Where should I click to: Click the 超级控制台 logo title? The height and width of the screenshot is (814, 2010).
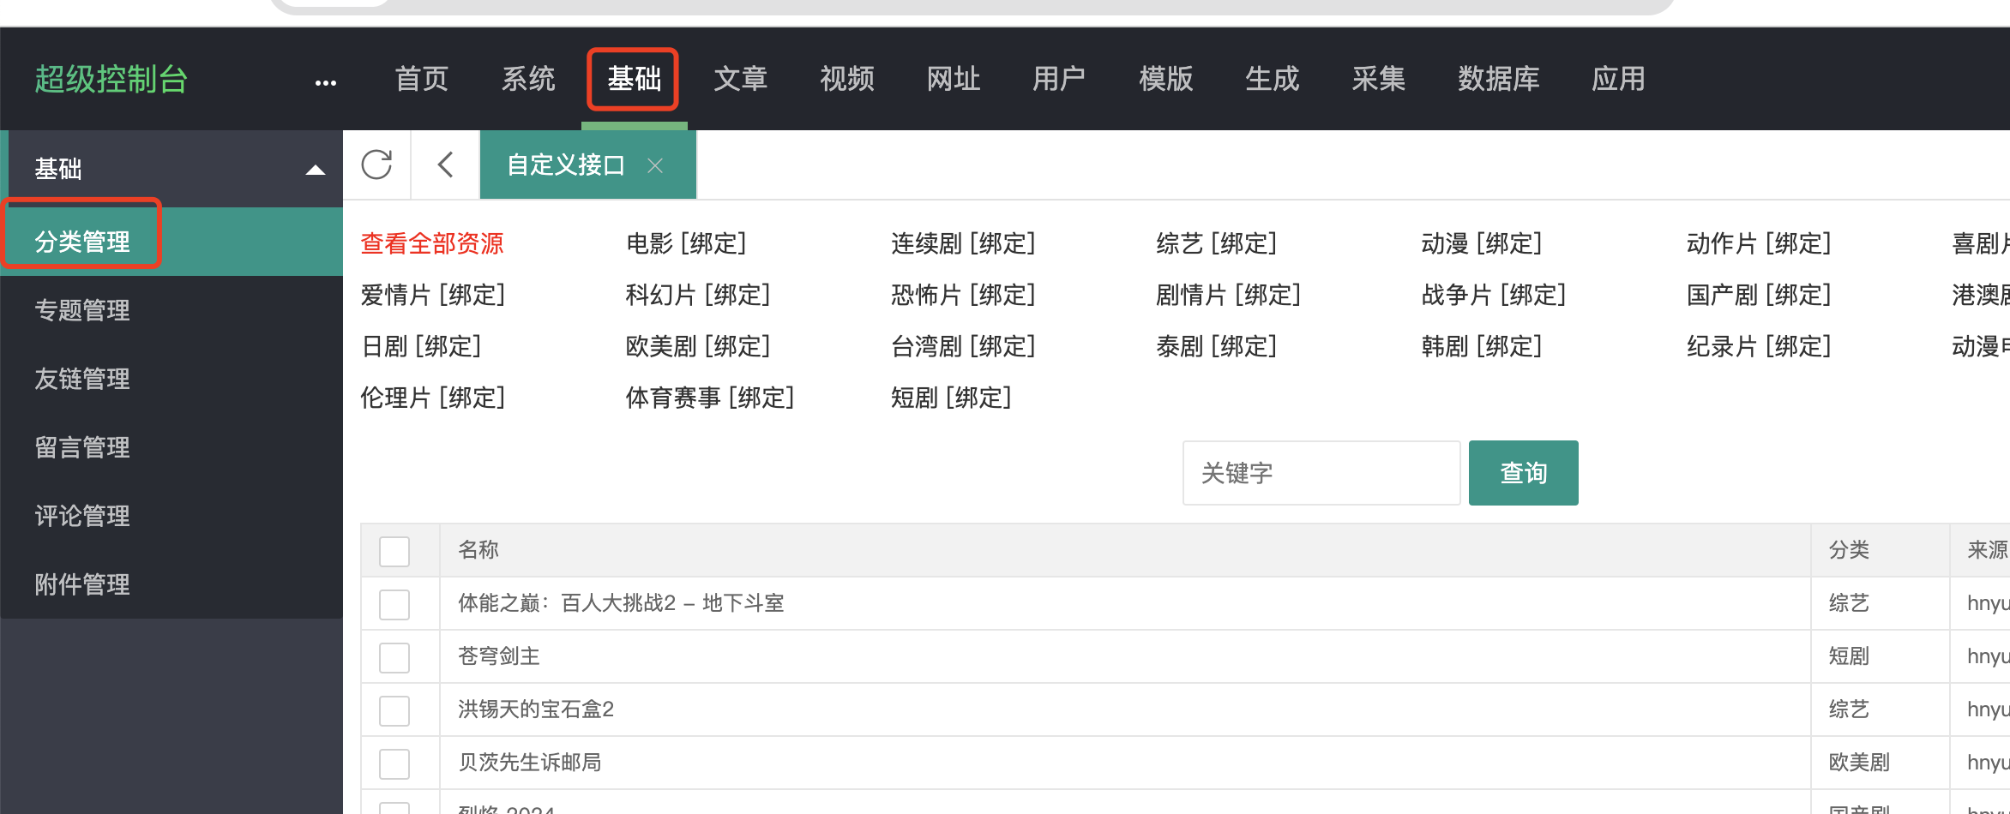(111, 80)
